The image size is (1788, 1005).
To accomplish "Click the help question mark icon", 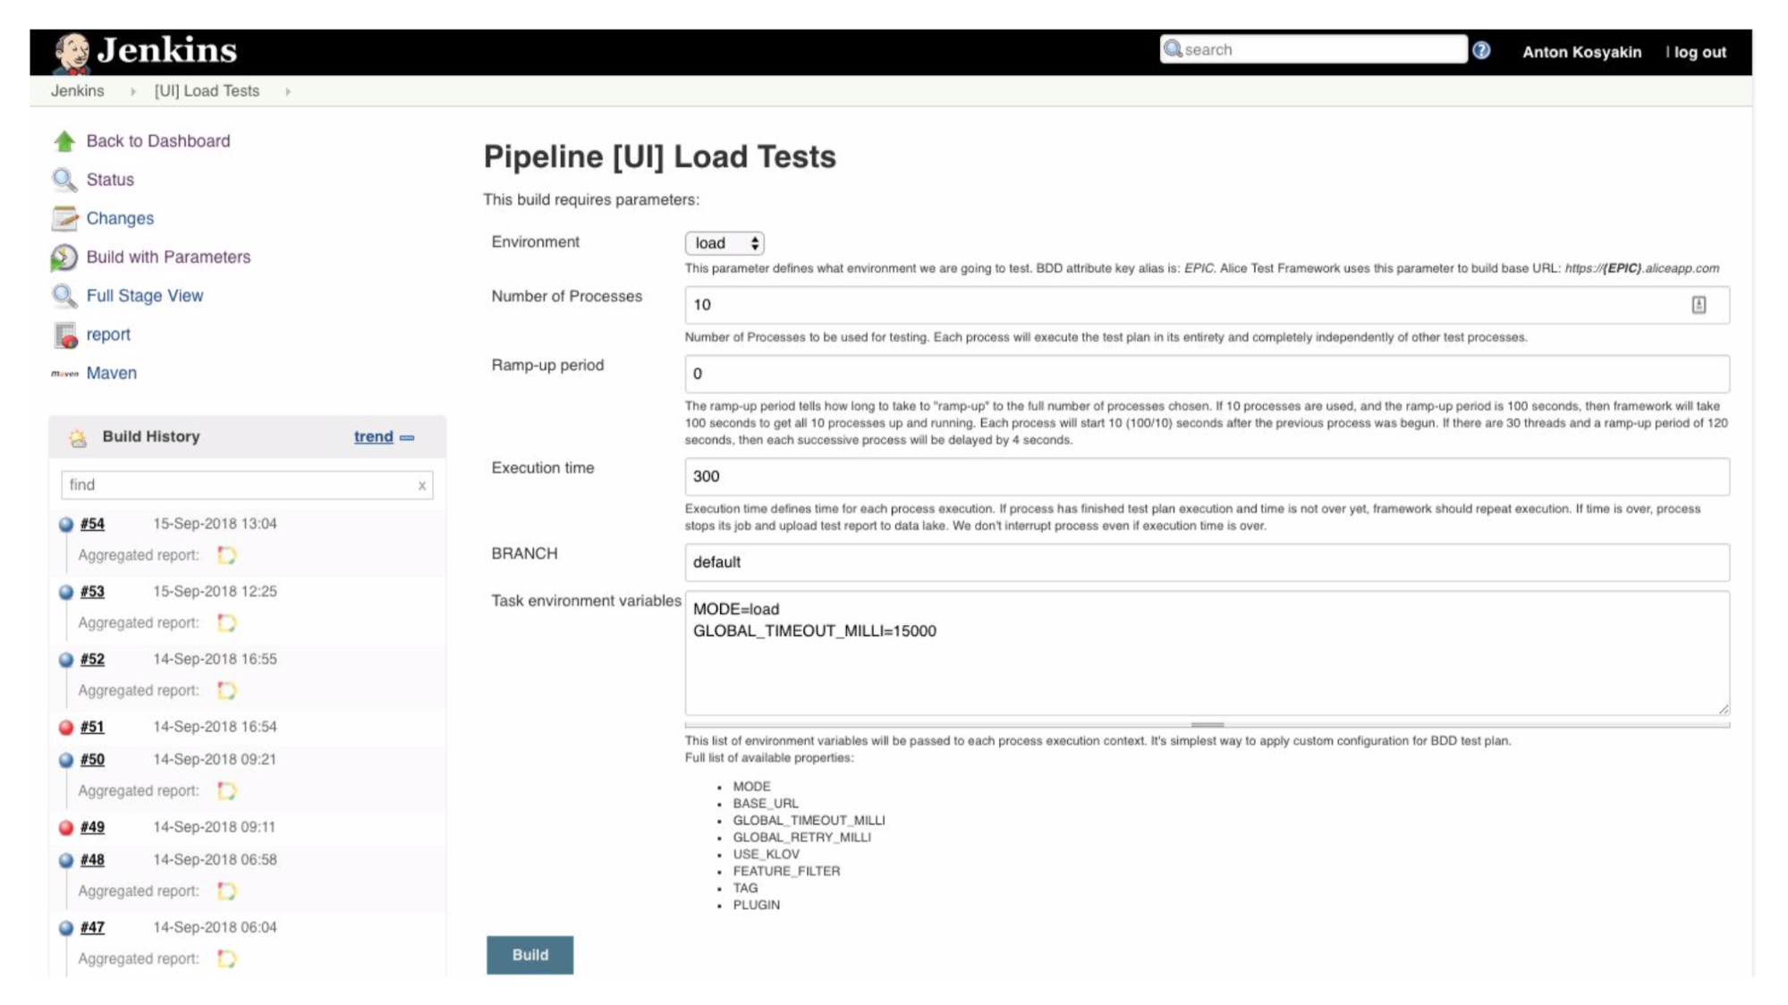I will [x=1481, y=50].
